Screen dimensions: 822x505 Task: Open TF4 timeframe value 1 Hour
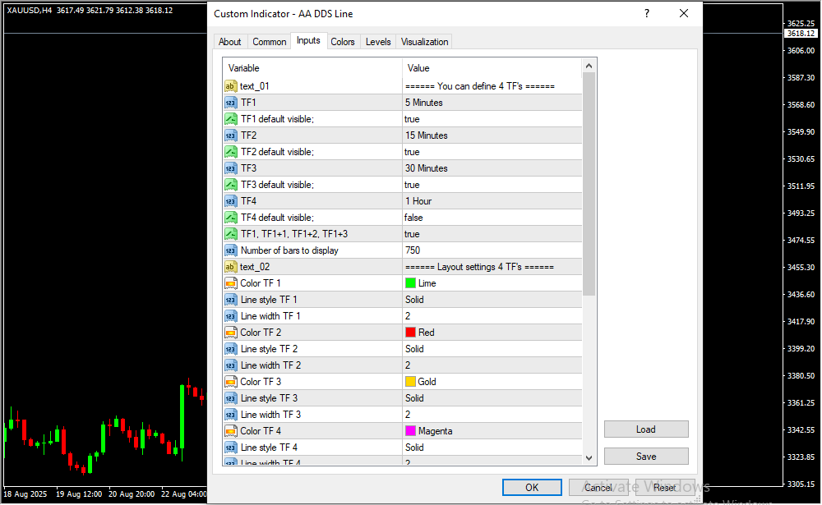point(491,201)
